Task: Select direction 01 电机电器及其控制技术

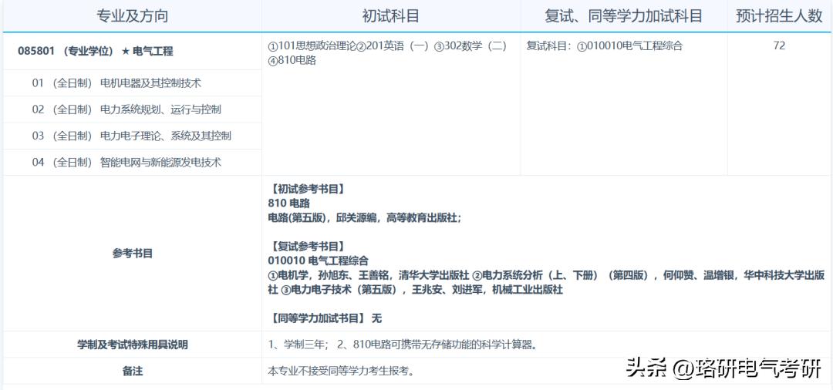Action: [x=133, y=82]
